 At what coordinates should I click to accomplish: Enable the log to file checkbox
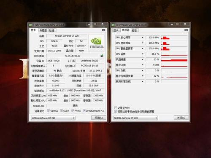pyautogui.click(x=116, y=108)
